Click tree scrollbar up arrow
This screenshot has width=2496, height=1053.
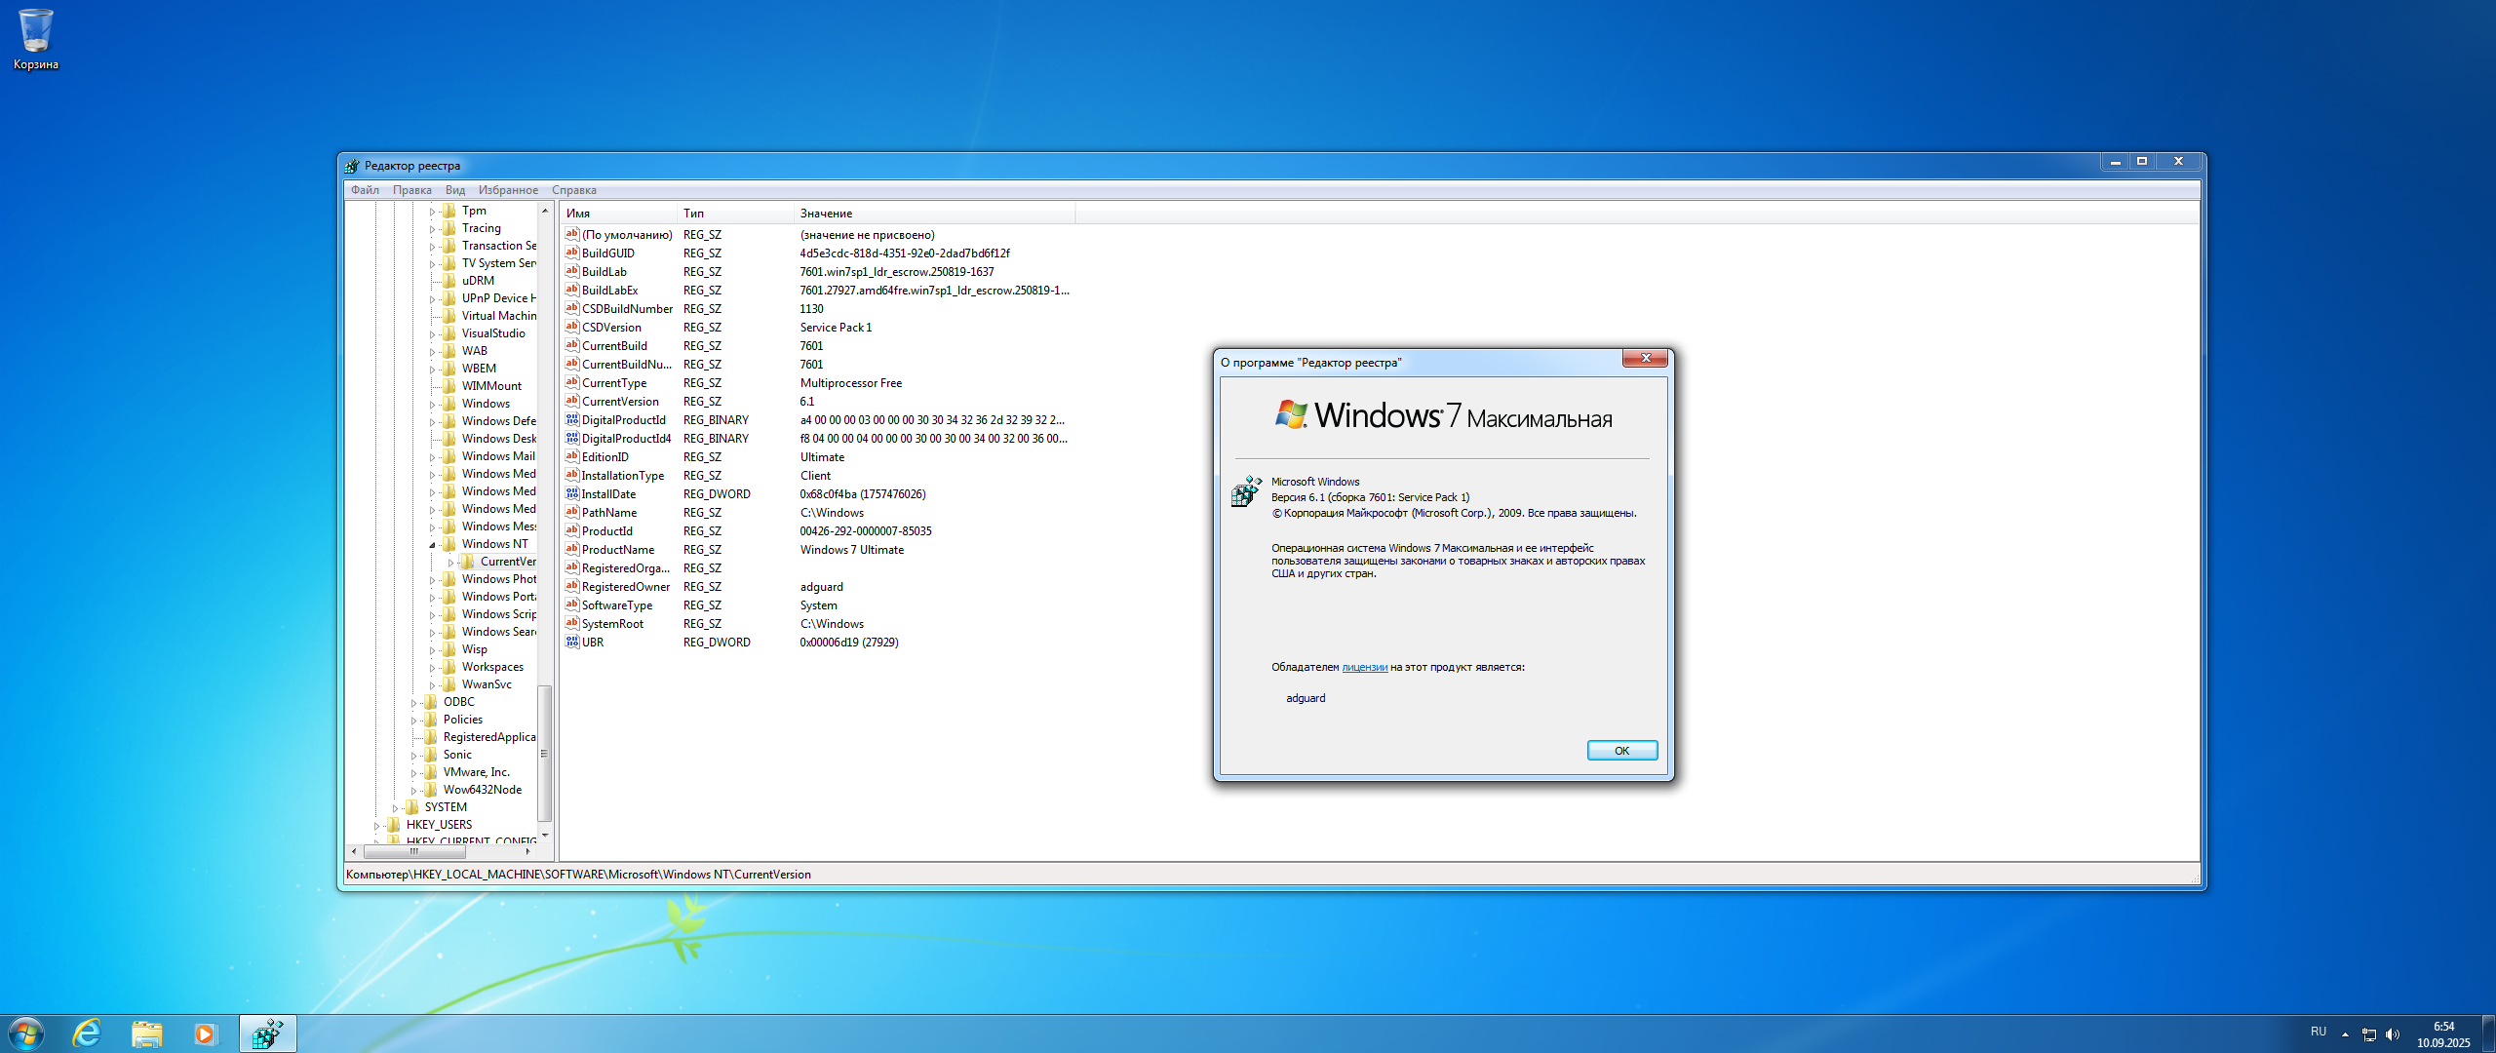(544, 211)
